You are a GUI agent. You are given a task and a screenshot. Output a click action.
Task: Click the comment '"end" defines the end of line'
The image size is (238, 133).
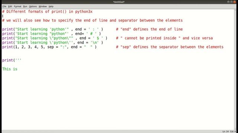click(149, 29)
